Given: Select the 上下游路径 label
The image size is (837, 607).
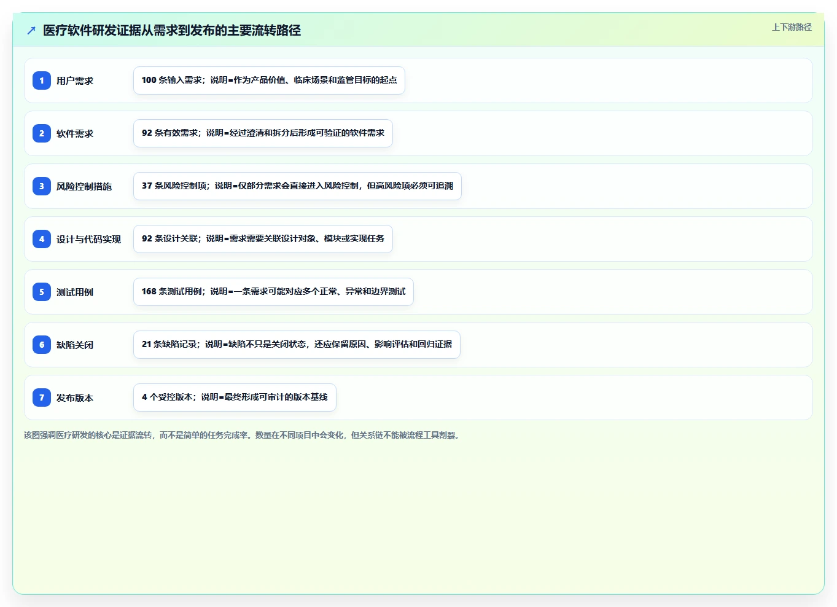Looking at the screenshot, I should 792,27.
